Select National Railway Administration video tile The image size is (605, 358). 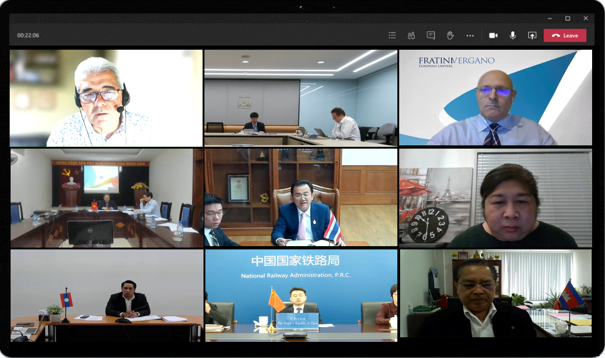(301, 295)
